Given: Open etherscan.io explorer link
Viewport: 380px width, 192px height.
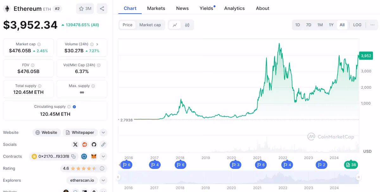Looking at the screenshot, I should pos(82,180).
